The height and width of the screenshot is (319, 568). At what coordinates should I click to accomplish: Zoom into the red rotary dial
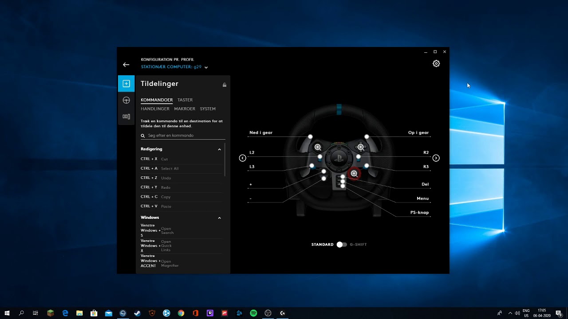click(x=354, y=174)
